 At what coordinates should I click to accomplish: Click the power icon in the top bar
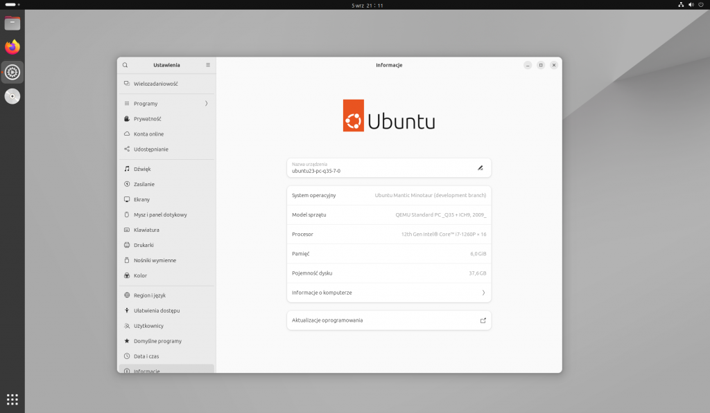(x=700, y=5)
